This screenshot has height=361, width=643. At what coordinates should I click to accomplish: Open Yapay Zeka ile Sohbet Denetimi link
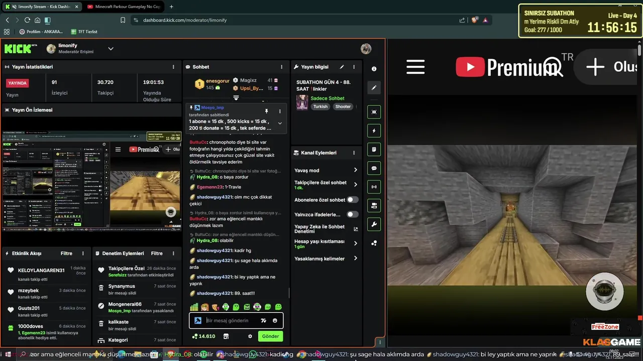coord(326,229)
